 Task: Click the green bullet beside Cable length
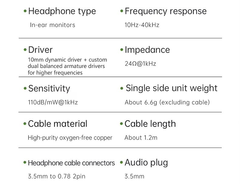[122, 124]
